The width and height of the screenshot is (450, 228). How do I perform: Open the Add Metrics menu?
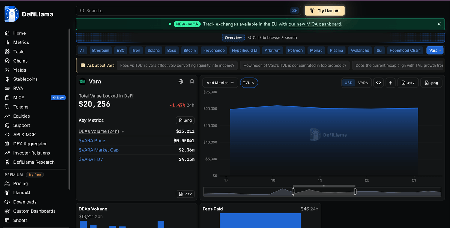coord(220,83)
